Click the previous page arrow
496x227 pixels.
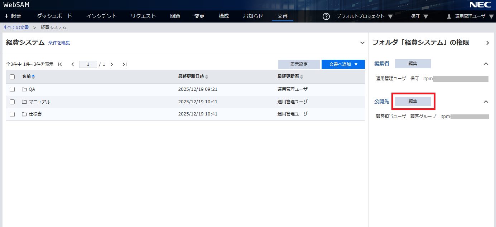[73, 64]
